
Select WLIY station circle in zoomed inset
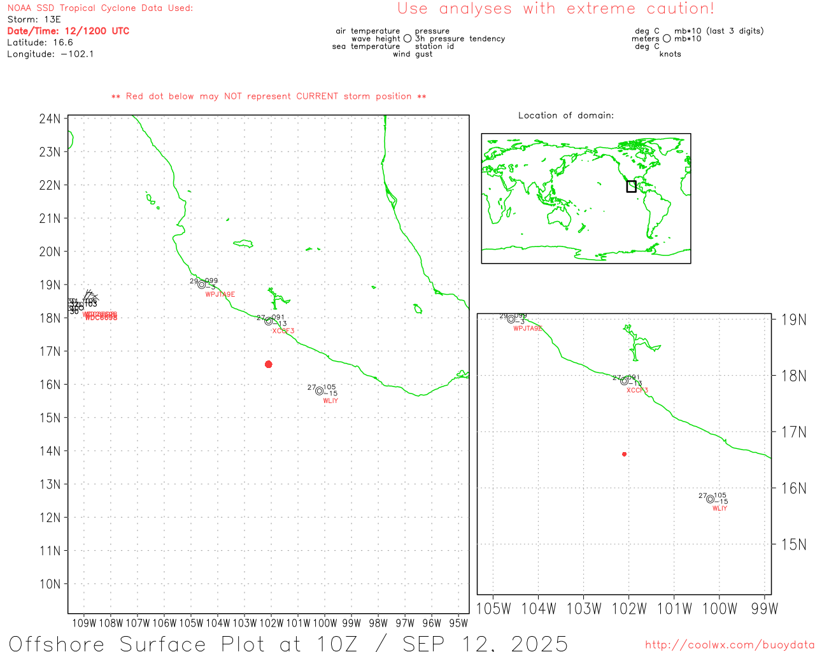(711, 499)
